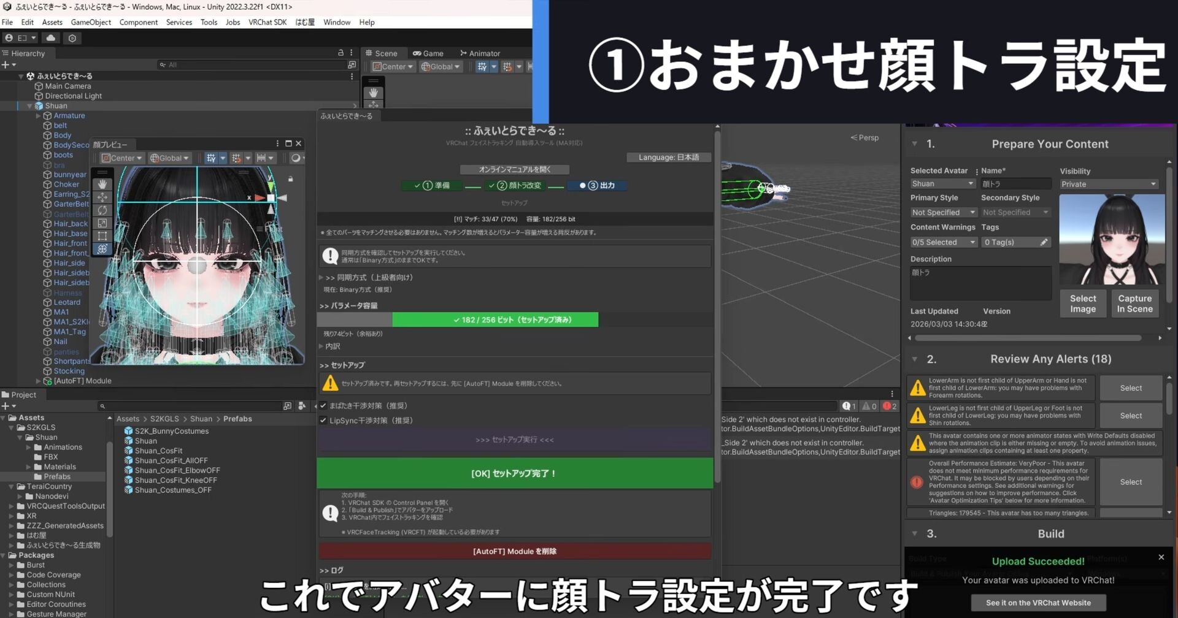Click the red AutoFT Module delete button
This screenshot has height=618, width=1178.
514,551
